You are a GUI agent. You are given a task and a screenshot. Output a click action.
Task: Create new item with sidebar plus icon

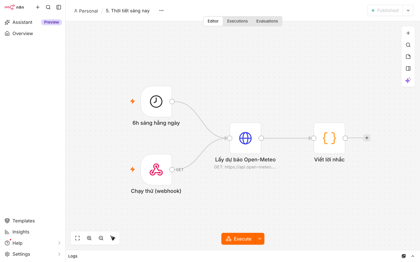[x=38, y=7]
